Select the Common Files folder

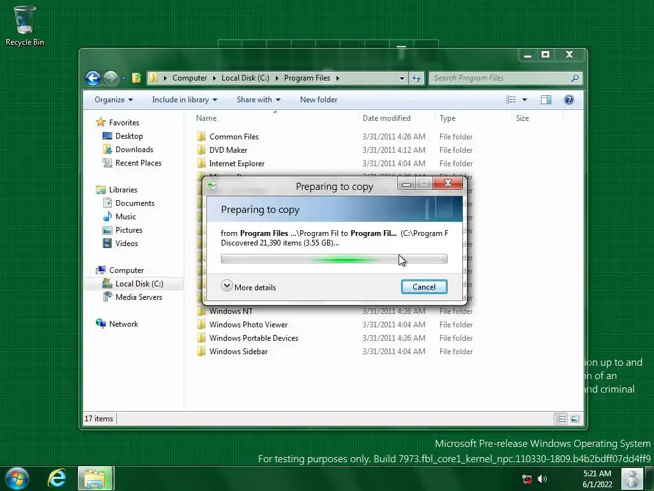[x=234, y=137]
